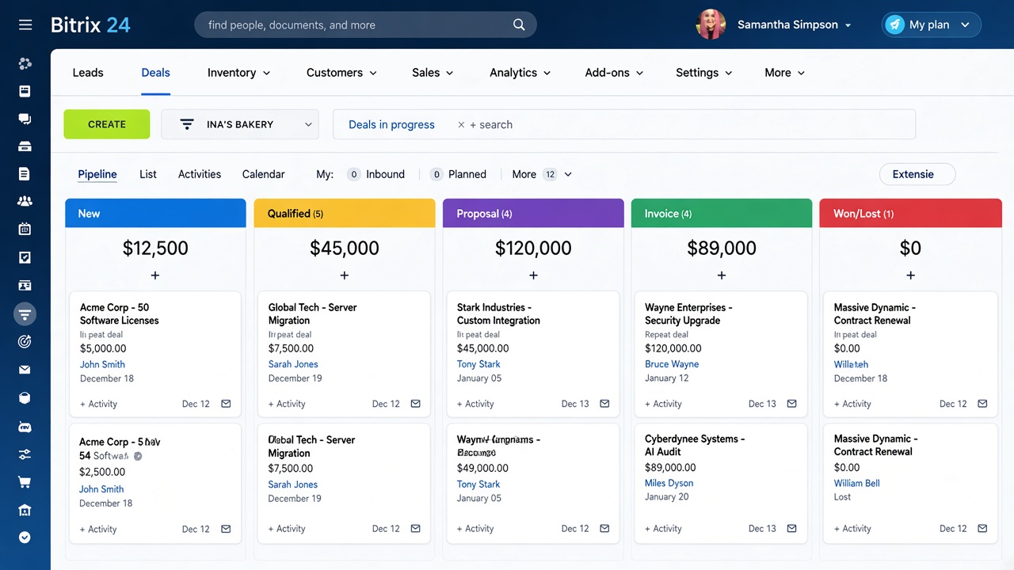Viewport: 1014px width, 570px height.
Task: Open the Miles Dyson contact link
Action: coord(669,483)
